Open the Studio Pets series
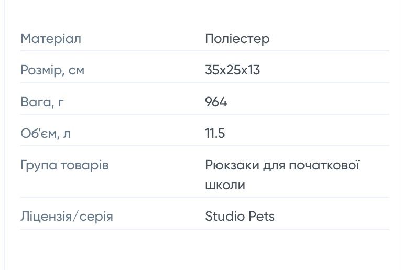The height and width of the screenshot is (270, 402). [x=240, y=217]
